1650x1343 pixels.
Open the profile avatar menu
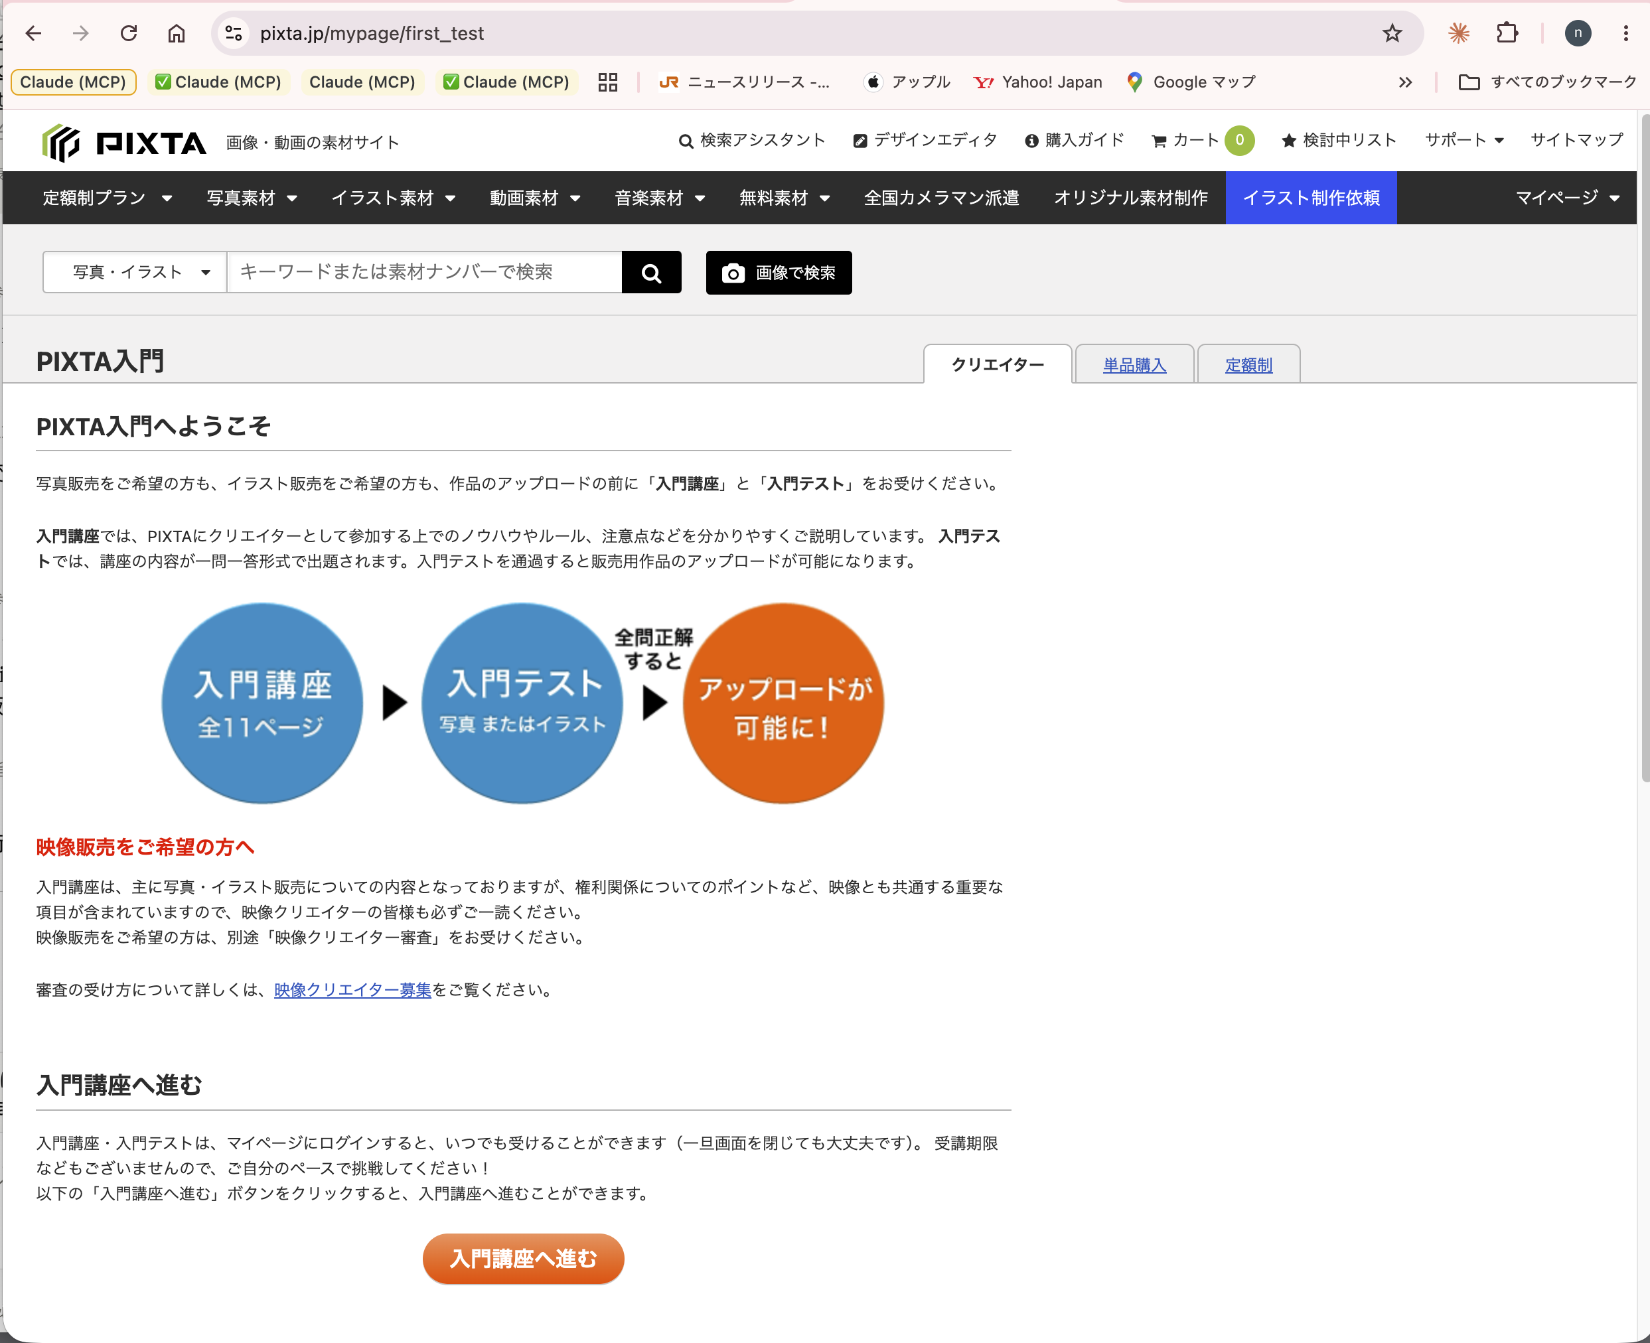point(1578,33)
